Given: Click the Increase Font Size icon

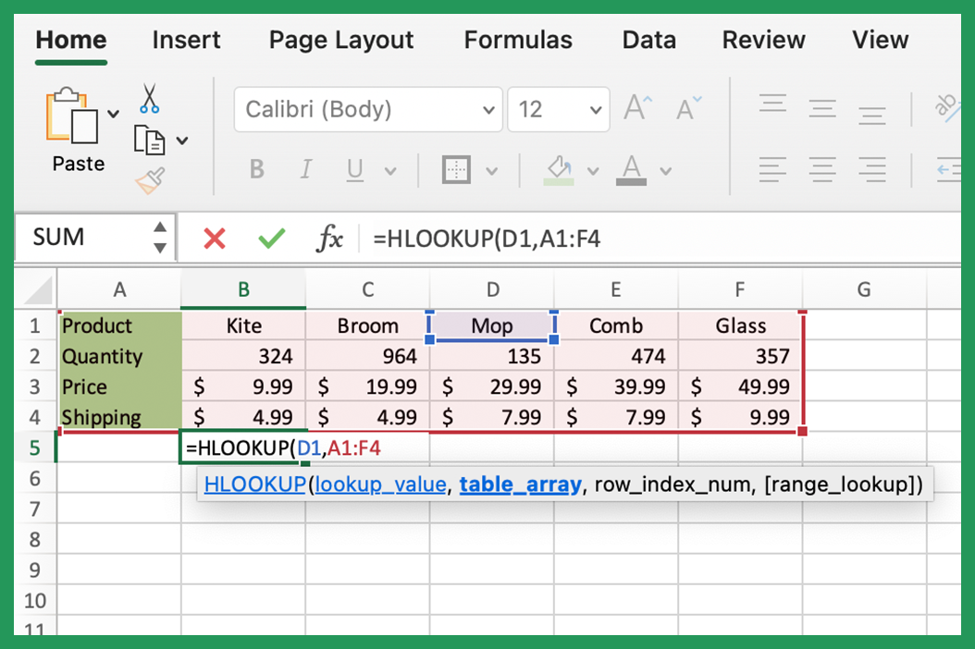Looking at the screenshot, I should click(636, 106).
